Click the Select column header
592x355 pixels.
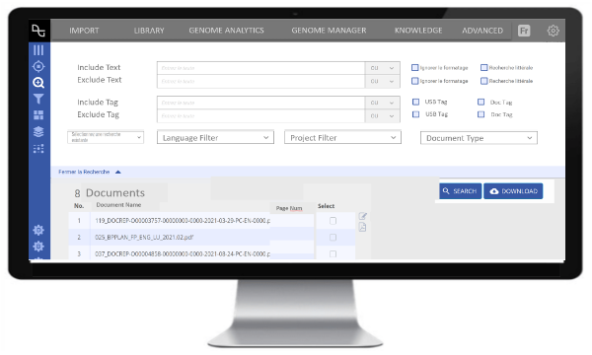tap(326, 206)
